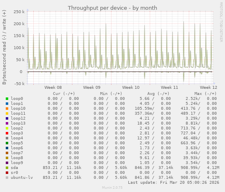Viewport: 225px width, 192px height.
Task: Click loop9 avg value '1.05'
Action: (x=144, y=163)
